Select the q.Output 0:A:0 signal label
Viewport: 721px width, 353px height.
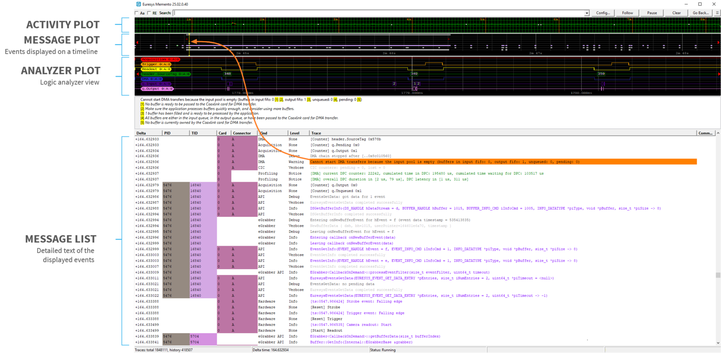[x=157, y=89]
